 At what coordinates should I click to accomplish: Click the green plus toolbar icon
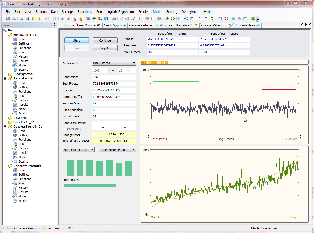point(173,19)
